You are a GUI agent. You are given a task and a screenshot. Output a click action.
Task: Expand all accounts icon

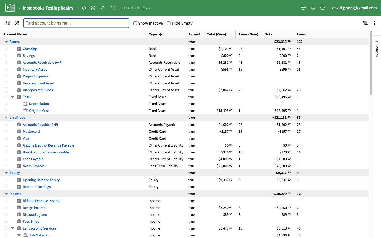coord(17,23)
